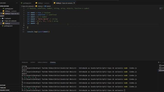
Task: Close index.js via X in Open Editors
Action: 1,14
